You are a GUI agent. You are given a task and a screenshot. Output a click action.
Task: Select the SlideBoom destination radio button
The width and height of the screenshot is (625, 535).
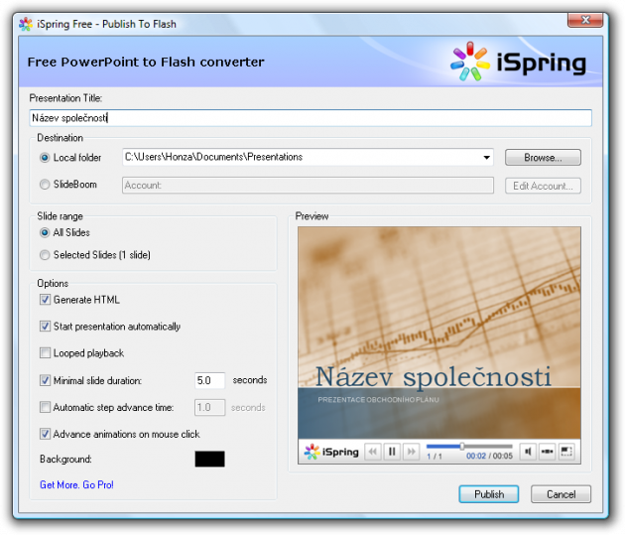click(x=45, y=185)
